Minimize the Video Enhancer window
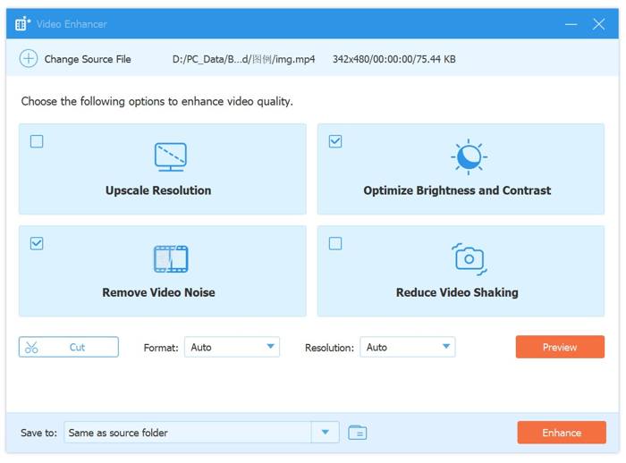Screen dimensions: 626x463 click(569, 24)
